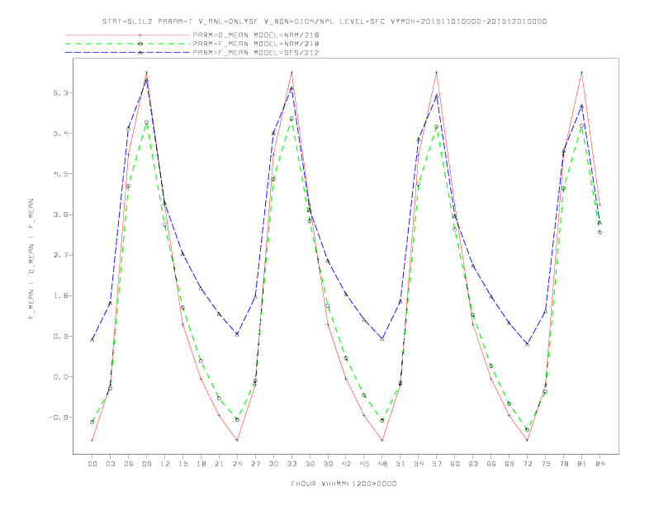Click the x-axis tick label 15
Viewport: 654px width, 505px height.
pyautogui.click(x=182, y=464)
